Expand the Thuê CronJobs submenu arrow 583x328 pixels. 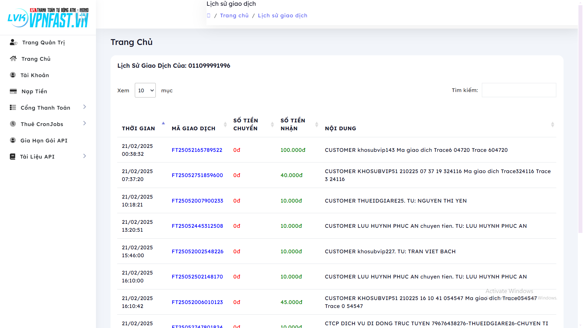click(x=85, y=123)
